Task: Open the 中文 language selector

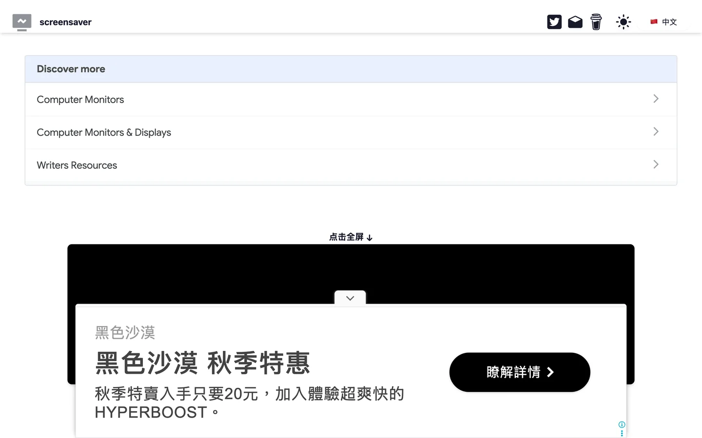Action: 663,22
